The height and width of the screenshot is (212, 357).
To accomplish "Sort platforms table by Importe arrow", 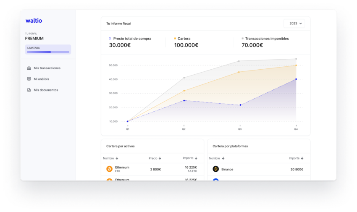I will (x=302, y=158).
